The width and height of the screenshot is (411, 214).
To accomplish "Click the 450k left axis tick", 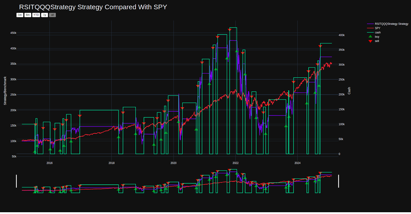I will (13, 33).
